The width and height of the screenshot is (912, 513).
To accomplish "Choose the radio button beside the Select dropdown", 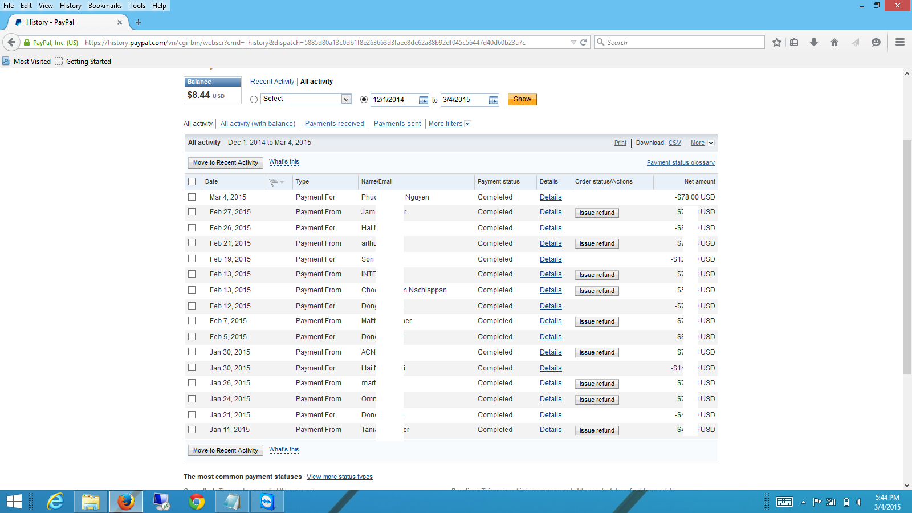I will 254,100.
